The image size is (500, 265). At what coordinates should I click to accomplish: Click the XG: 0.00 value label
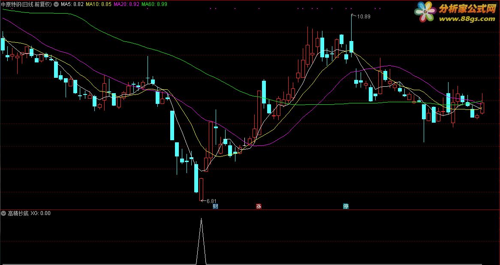[40, 213]
